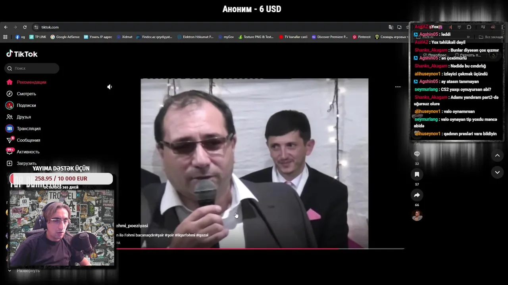The height and width of the screenshot is (285, 508).
Task: Click the TikTok logo
Action: (22, 54)
